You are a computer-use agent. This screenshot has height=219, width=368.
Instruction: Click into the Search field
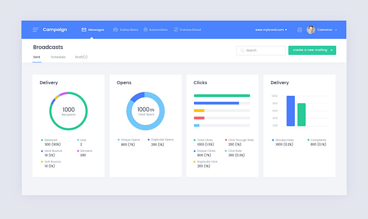click(261, 50)
